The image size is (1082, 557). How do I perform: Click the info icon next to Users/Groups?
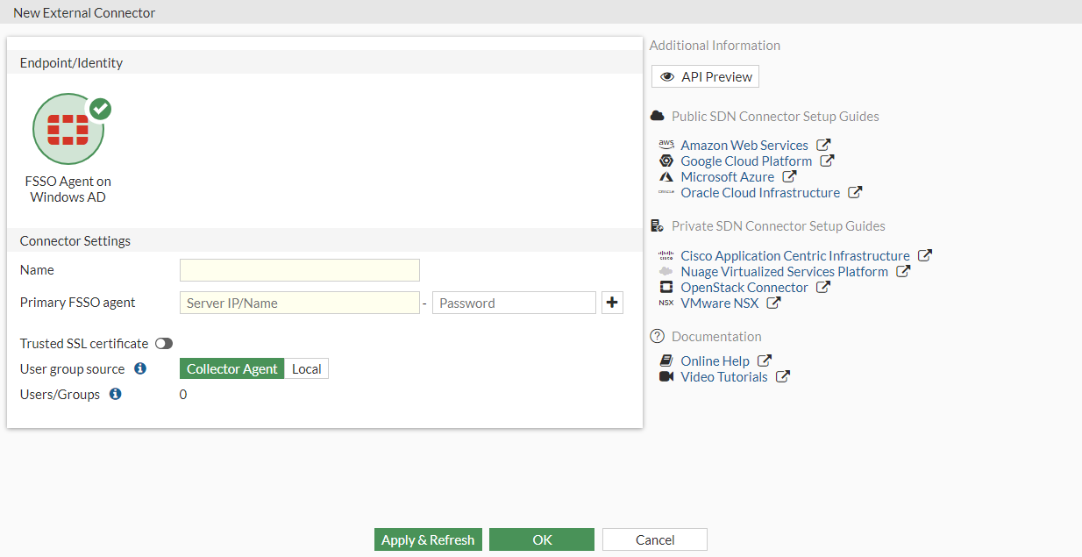[115, 394]
